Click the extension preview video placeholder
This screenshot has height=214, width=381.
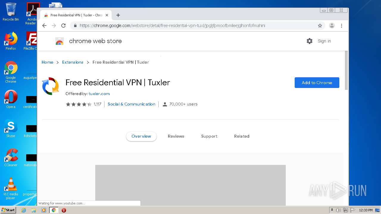click(190, 185)
